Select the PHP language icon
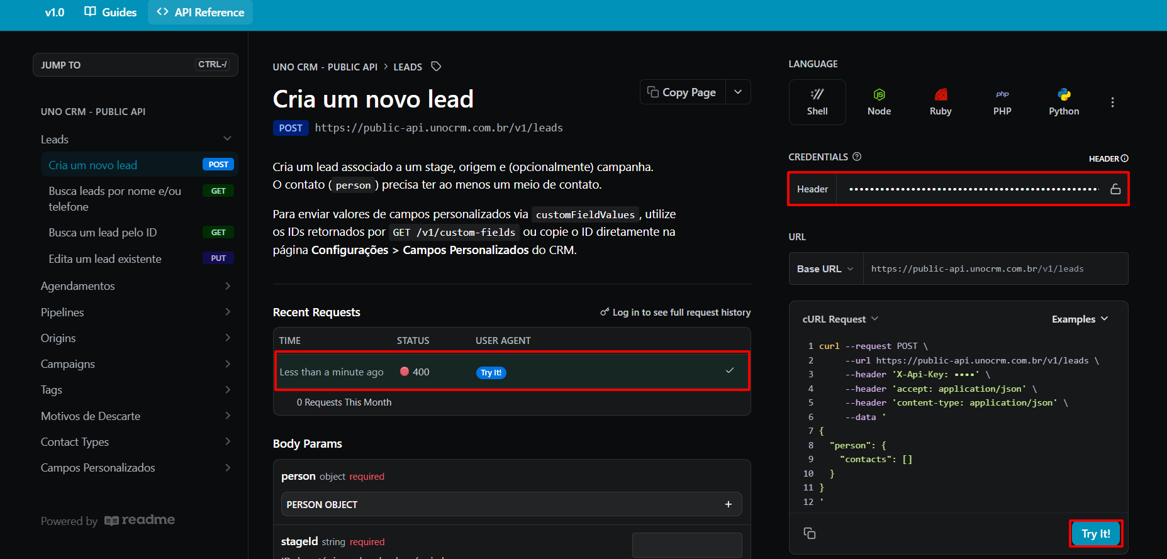The width and height of the screenshot is (1167, 559). point(1002,102)
